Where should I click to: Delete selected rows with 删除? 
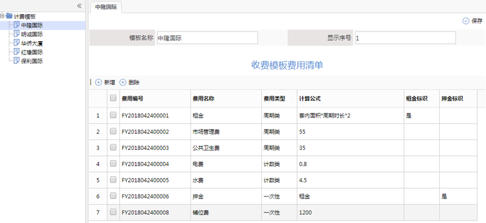(x=130, y=82)
